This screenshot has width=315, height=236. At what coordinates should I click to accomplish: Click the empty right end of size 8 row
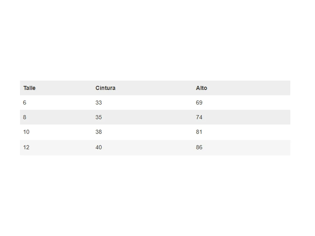tap(249, 117)
